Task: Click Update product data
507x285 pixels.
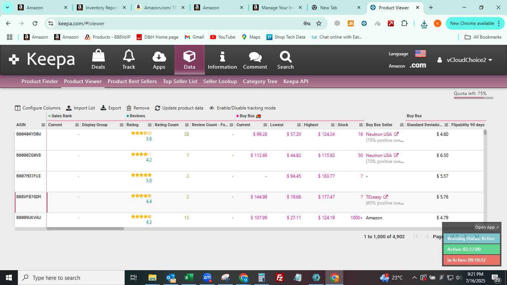Action: (x=179, y=108)
